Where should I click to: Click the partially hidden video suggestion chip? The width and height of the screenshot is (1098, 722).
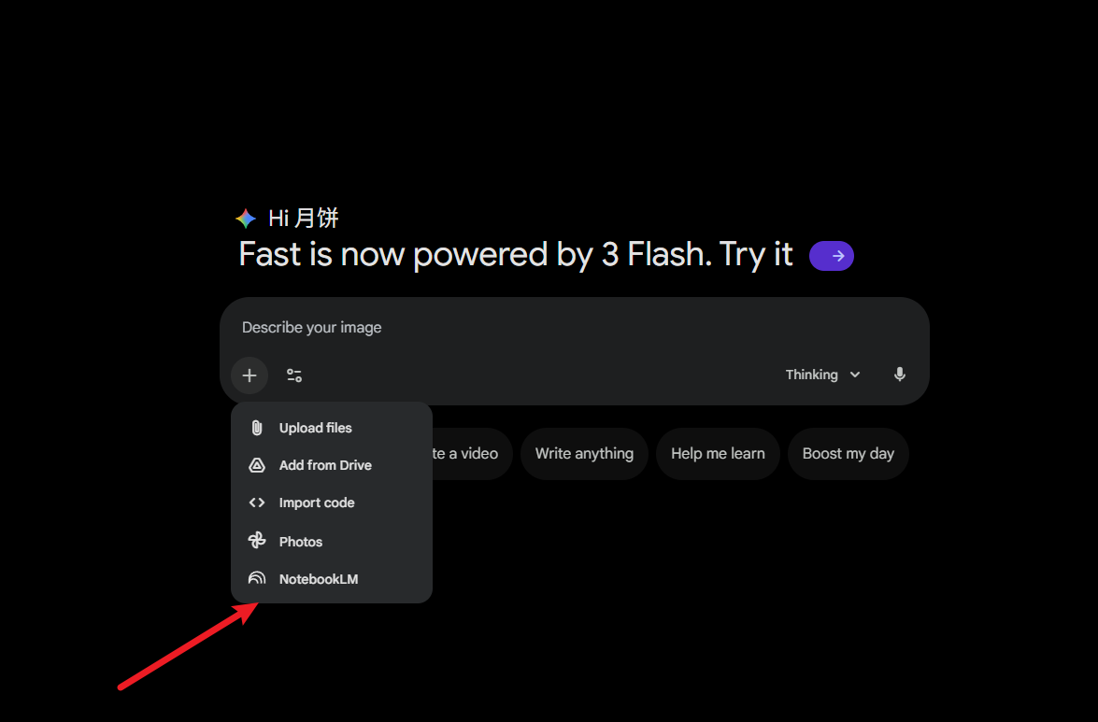pos(472,454)
